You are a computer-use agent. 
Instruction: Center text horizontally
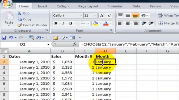click(x=128, y=23)
